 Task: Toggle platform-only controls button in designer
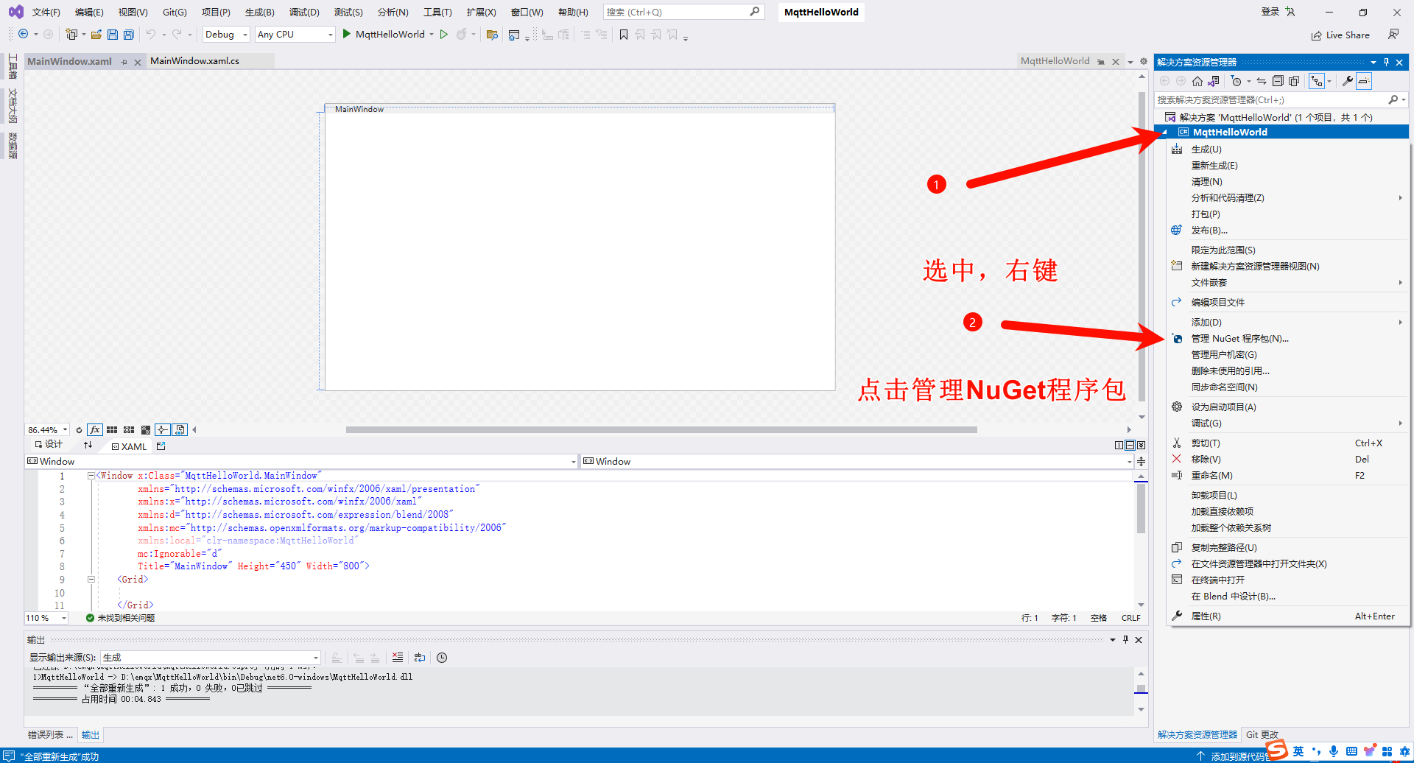(180, 429)
